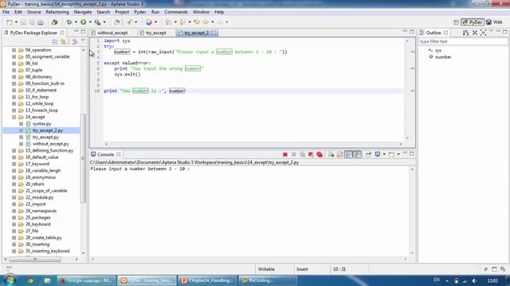
Task: Click Remove All Terminated Launches icon
Action: click(x=302, y=154)
